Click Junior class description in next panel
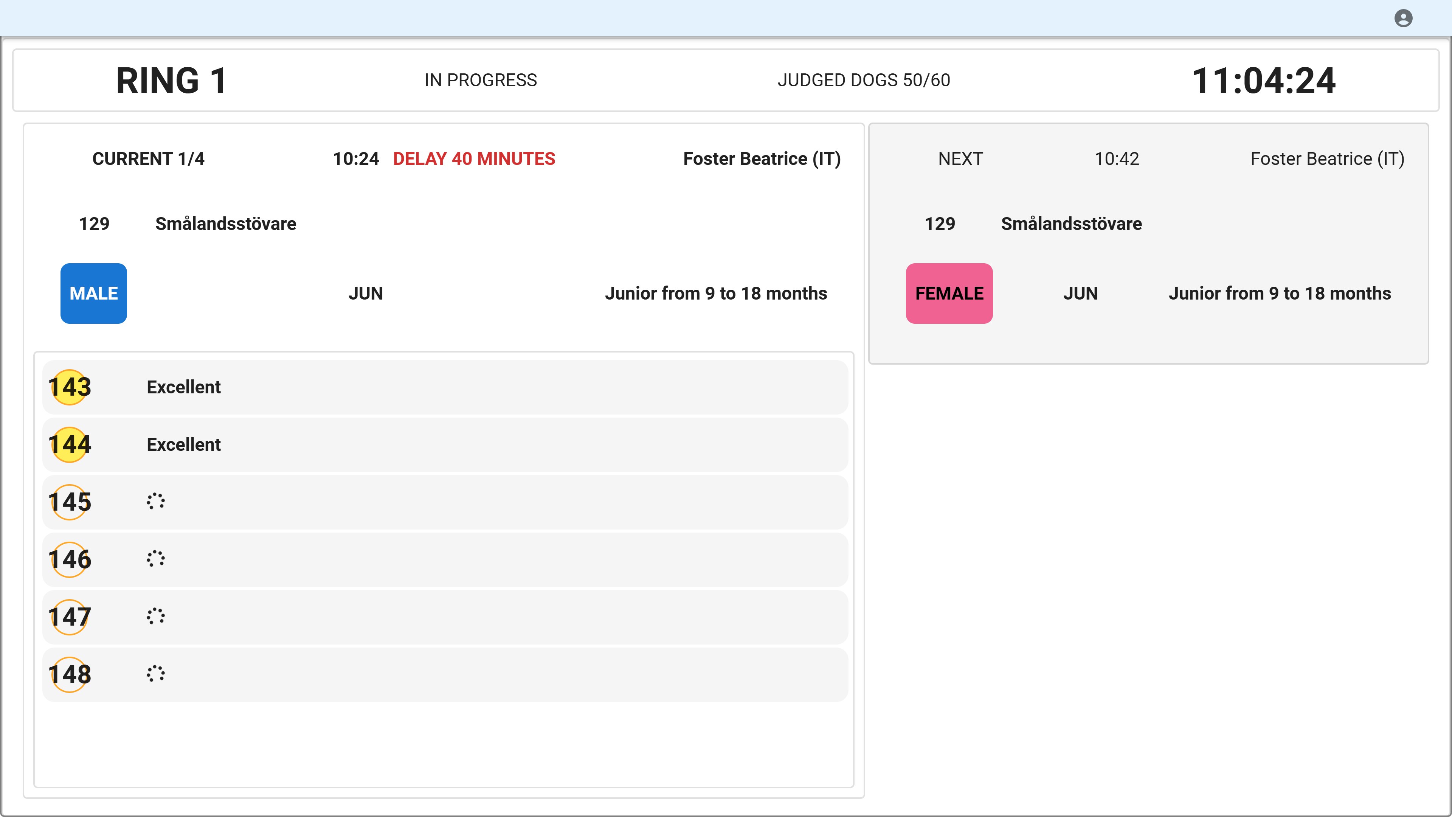This screenshot has height=817, width=1452. click(x=1280, y=294)
